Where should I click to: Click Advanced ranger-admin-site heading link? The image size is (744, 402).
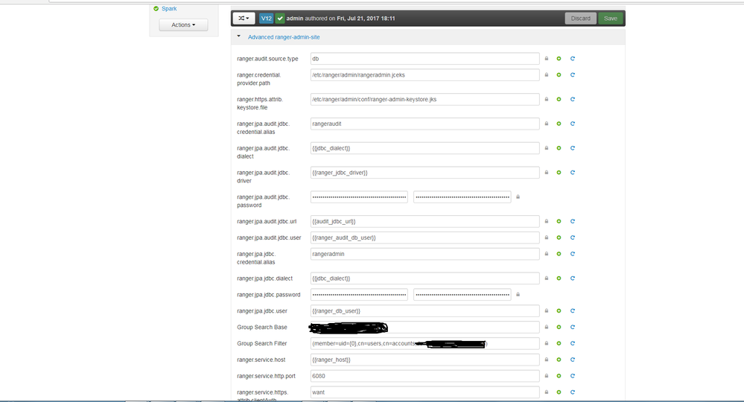[x=284, y=37]
